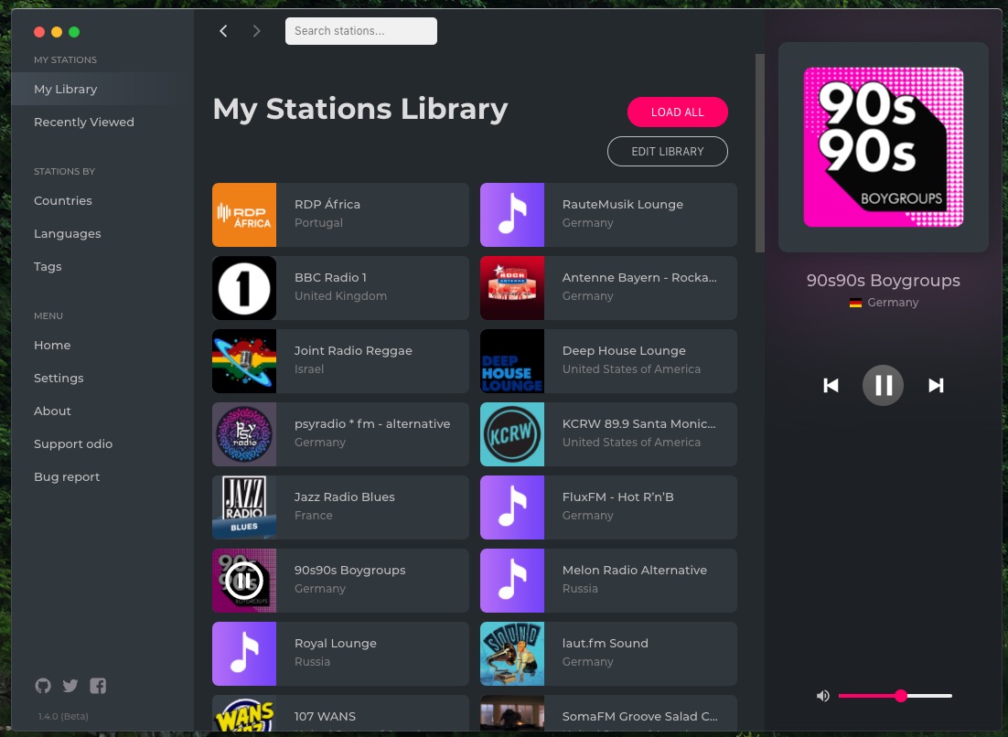Select the RDP África station name
Image resolution: width=1008 pixels, height=737 pixels.
[327, 204]
